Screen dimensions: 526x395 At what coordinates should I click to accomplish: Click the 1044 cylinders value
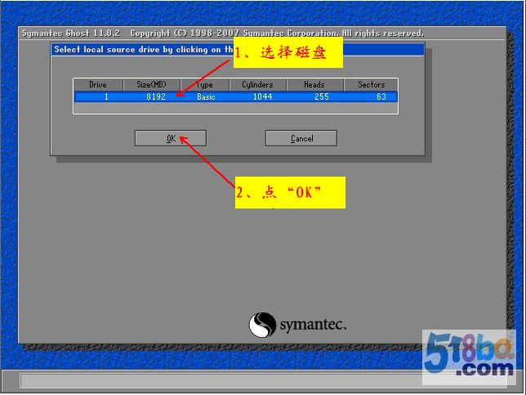coord(263,97)
